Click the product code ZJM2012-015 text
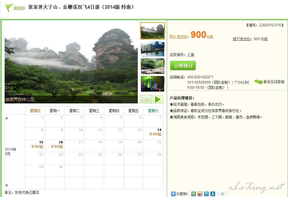Screen dimensions: 288x197 point(270,25)
